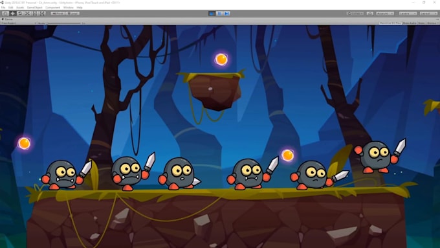440x248 pixels.
Task: Open the File menu
Action: [x=3, y=8]
